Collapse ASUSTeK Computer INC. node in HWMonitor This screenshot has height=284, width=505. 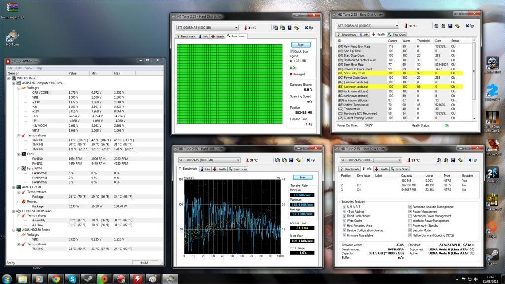14,83
